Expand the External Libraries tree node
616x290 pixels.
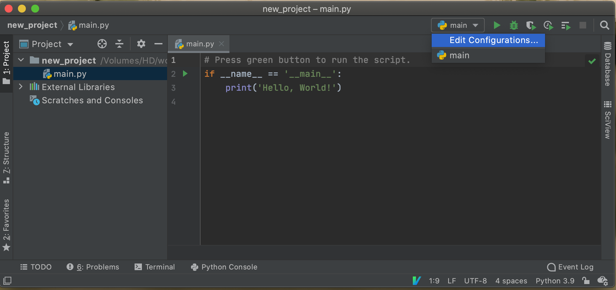click(21, 87)
